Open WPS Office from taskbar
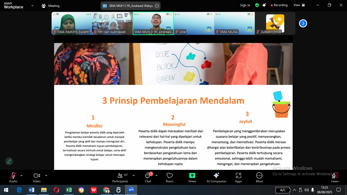Image resolution: width=347 pixels, height=195 pixels. coord(94,190)
